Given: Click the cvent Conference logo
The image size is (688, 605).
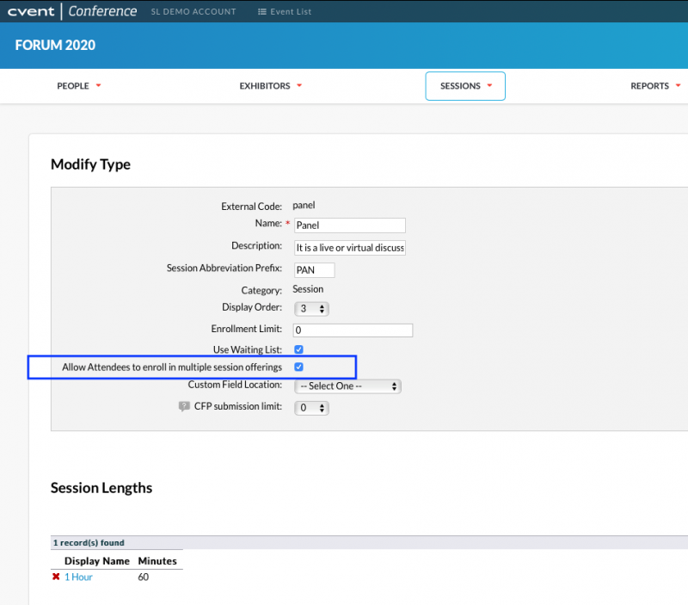Looking at the screenshot, I should coord(72,11).
